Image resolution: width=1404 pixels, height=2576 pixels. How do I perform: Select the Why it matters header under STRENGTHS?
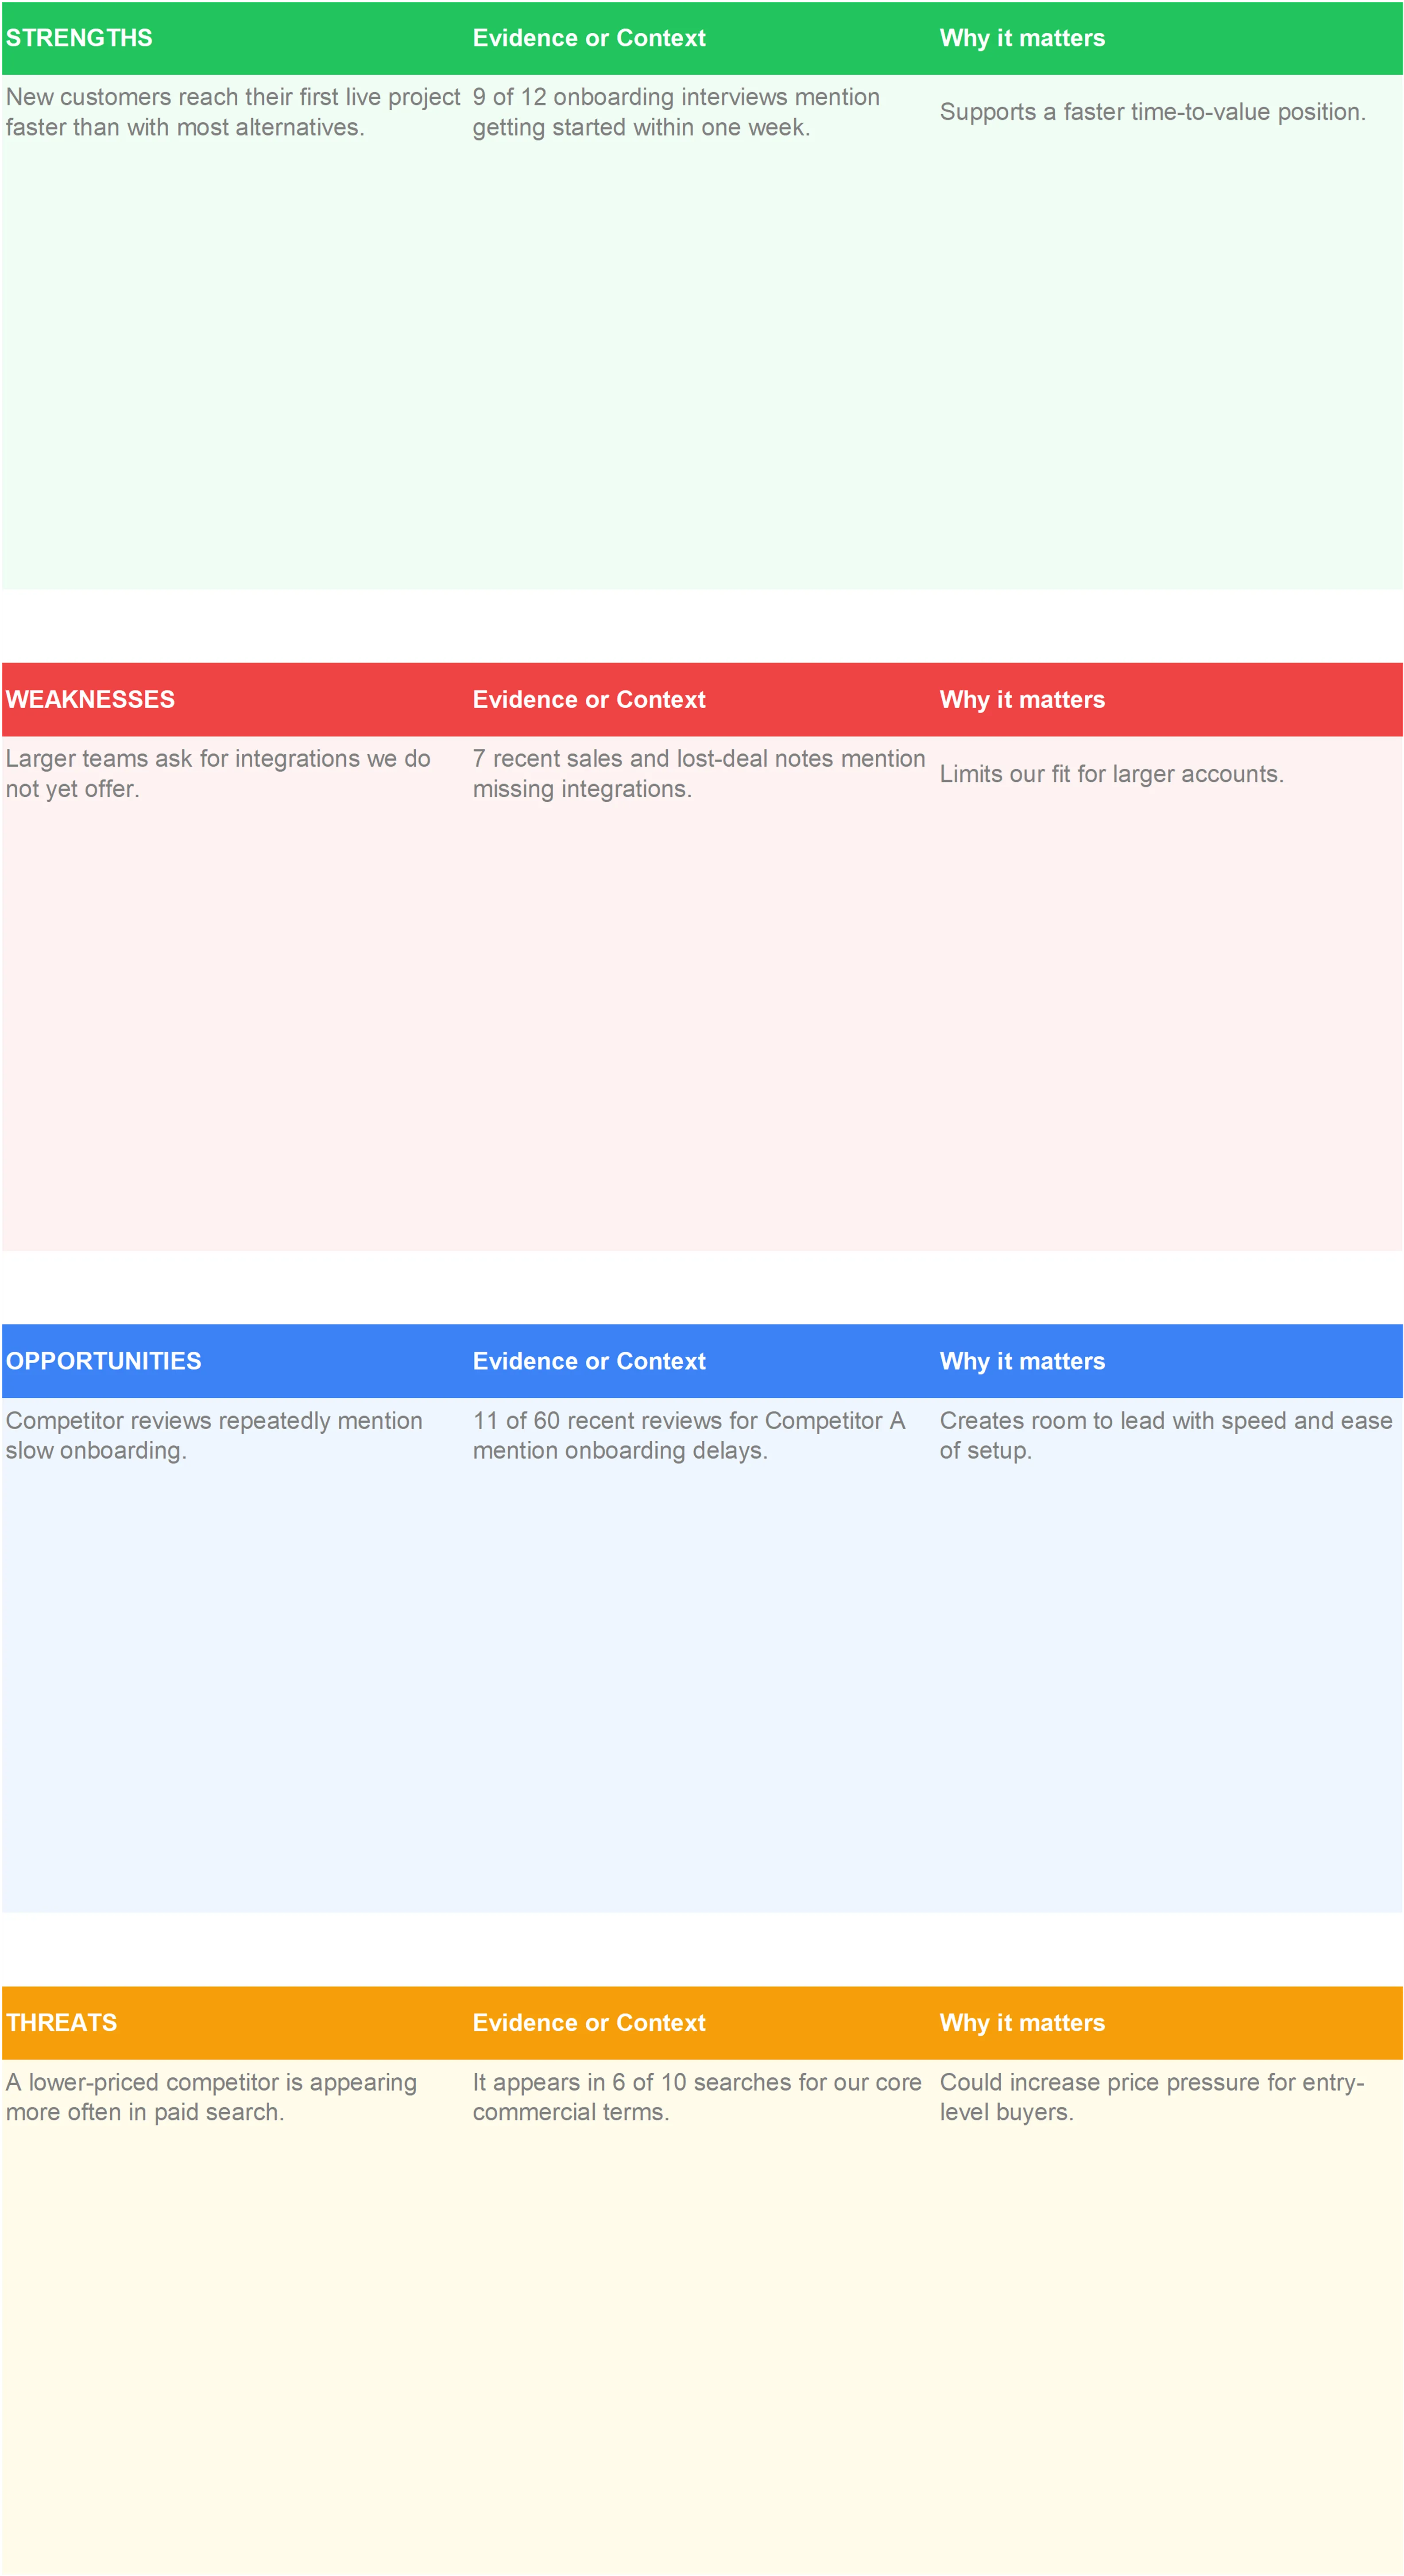pos(1169,38)
